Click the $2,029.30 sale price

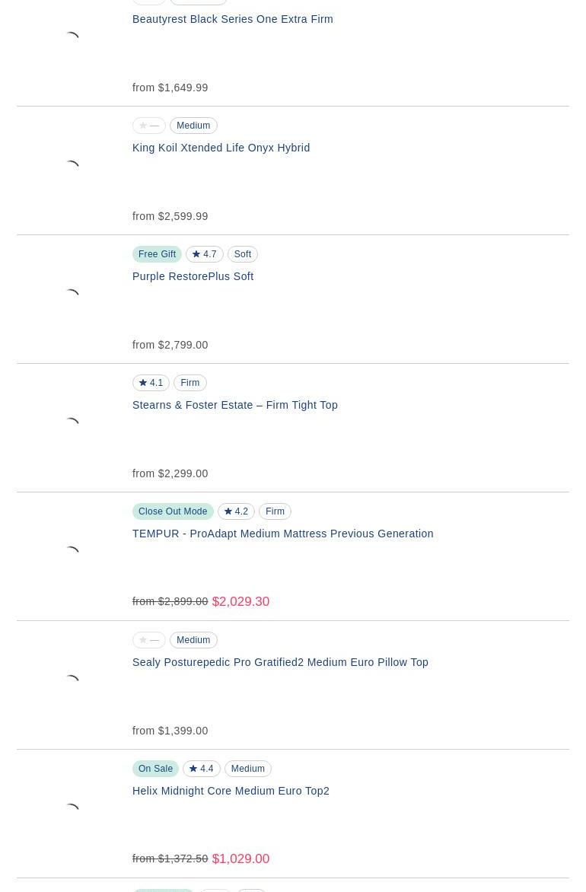tap(240, 601)
